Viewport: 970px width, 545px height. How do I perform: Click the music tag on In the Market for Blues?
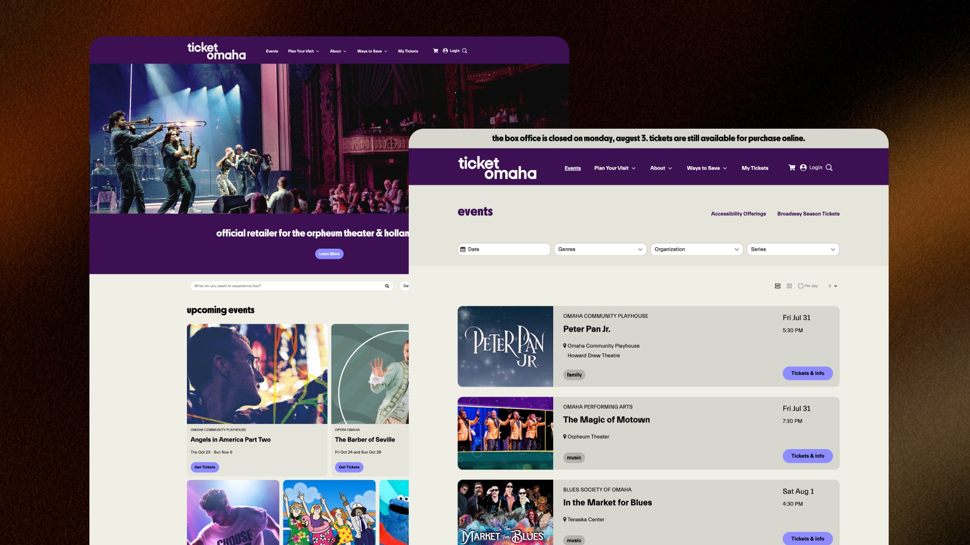[x=574, y=540]
